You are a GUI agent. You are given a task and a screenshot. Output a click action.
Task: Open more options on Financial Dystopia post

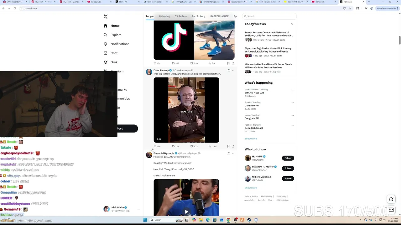(x=233, y=153)
